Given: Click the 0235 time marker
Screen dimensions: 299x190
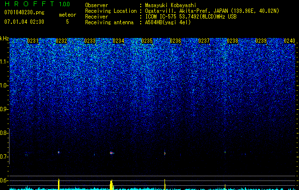Looking at the screenshot, I should click(x=147, y=41).
